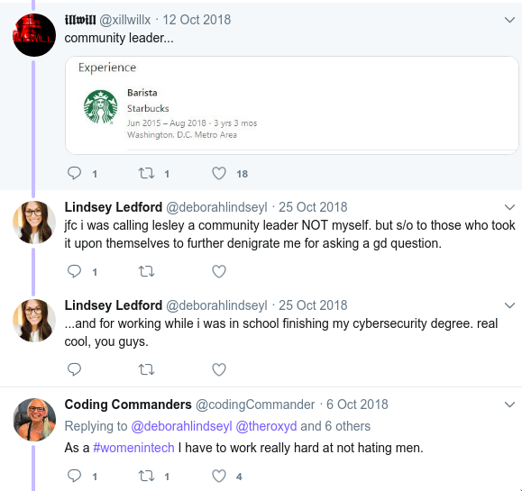522x491 pixels.
Task: Like Lindsey's 'jfc i was calling' tweet
Action: 219,271
